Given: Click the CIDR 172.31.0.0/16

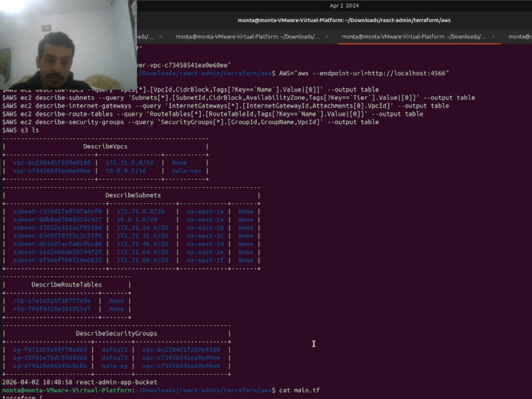Looking at the screenshot, I should point(129,163).
